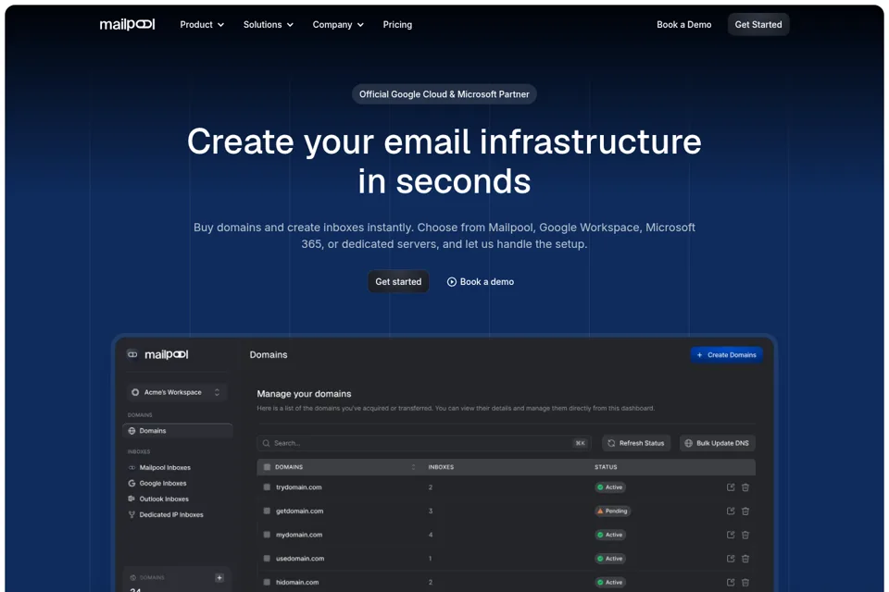The image size is (889, 592).
Task: Click the Book a demo play link
Action: (x=481, y=281)
